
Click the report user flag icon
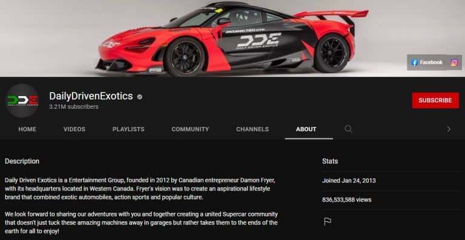click(328, 221)
